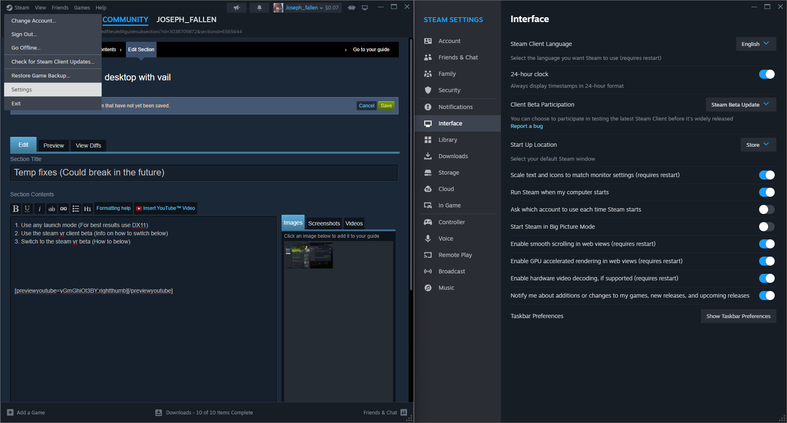Apply strikethrough formatting in guide editor

point(52,209)
